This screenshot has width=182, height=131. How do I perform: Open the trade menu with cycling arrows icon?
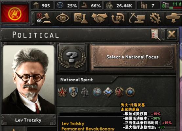[x=118, y=18]
